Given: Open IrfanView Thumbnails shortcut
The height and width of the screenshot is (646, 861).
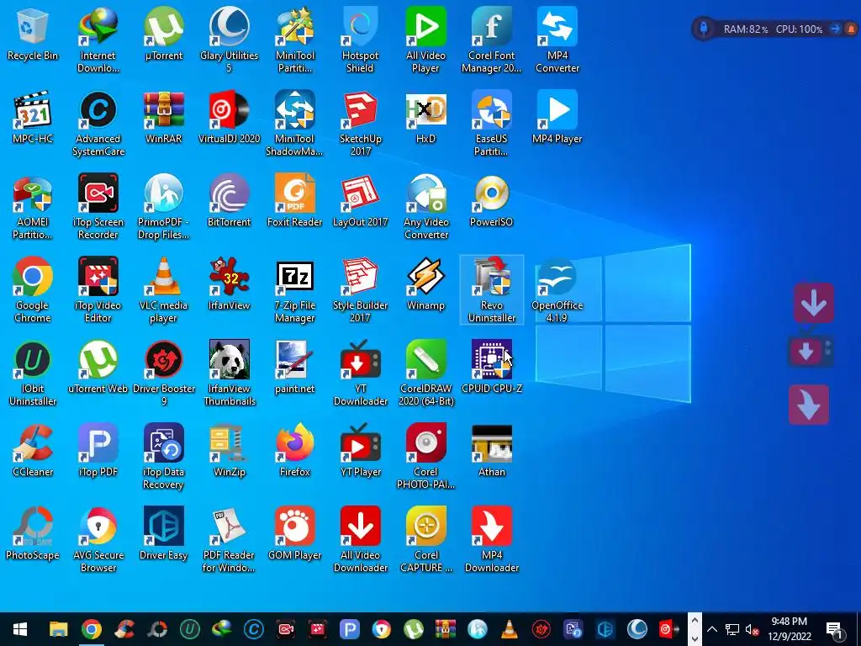Looking at the screenshot, I should pos(229,373).
